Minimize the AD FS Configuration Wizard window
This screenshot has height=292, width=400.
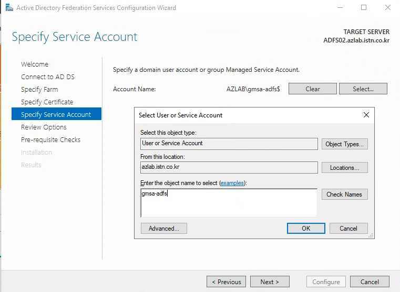point(340,8)
